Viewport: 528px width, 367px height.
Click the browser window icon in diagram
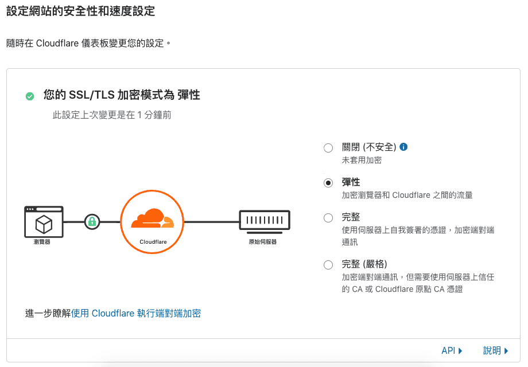tap(44, 222)
